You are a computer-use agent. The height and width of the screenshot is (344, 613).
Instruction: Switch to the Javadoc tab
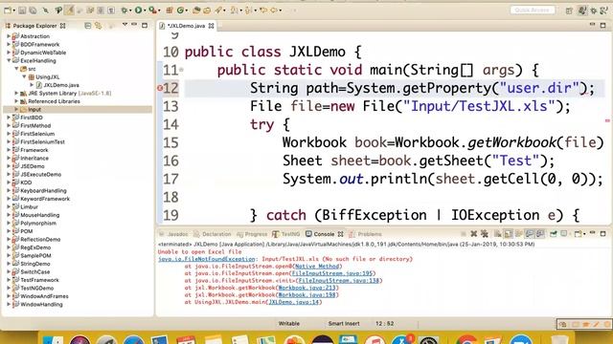pyautogui.click(x=174, y=234)
